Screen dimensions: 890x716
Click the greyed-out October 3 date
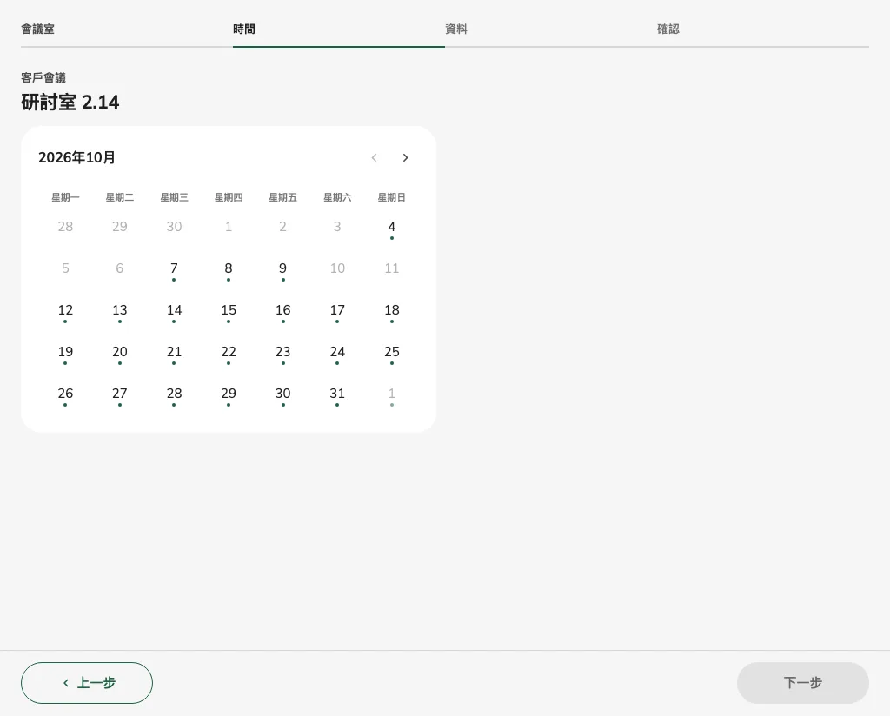tap(337, 227)
